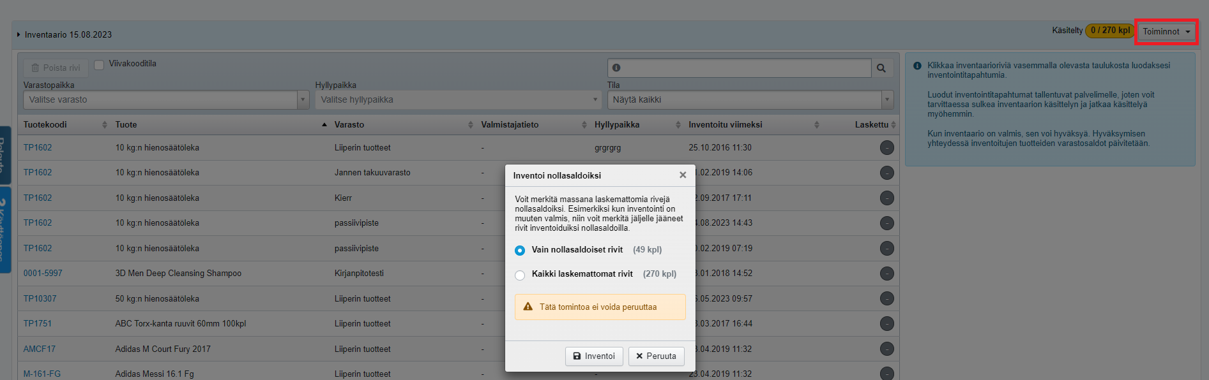The height and width of the screenshot is (380, 1209).
Task: Open the Näytä kaikki status dropdown
Action: [750, 100]
